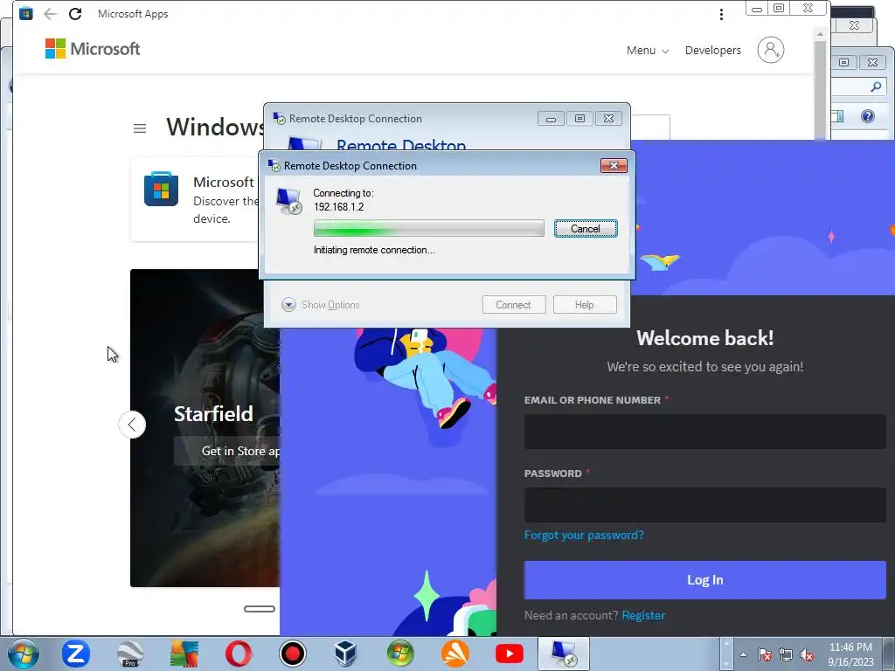895x671 pixels.
Task: Click the Action Center flag tray icon
Action: coord(765,654)
